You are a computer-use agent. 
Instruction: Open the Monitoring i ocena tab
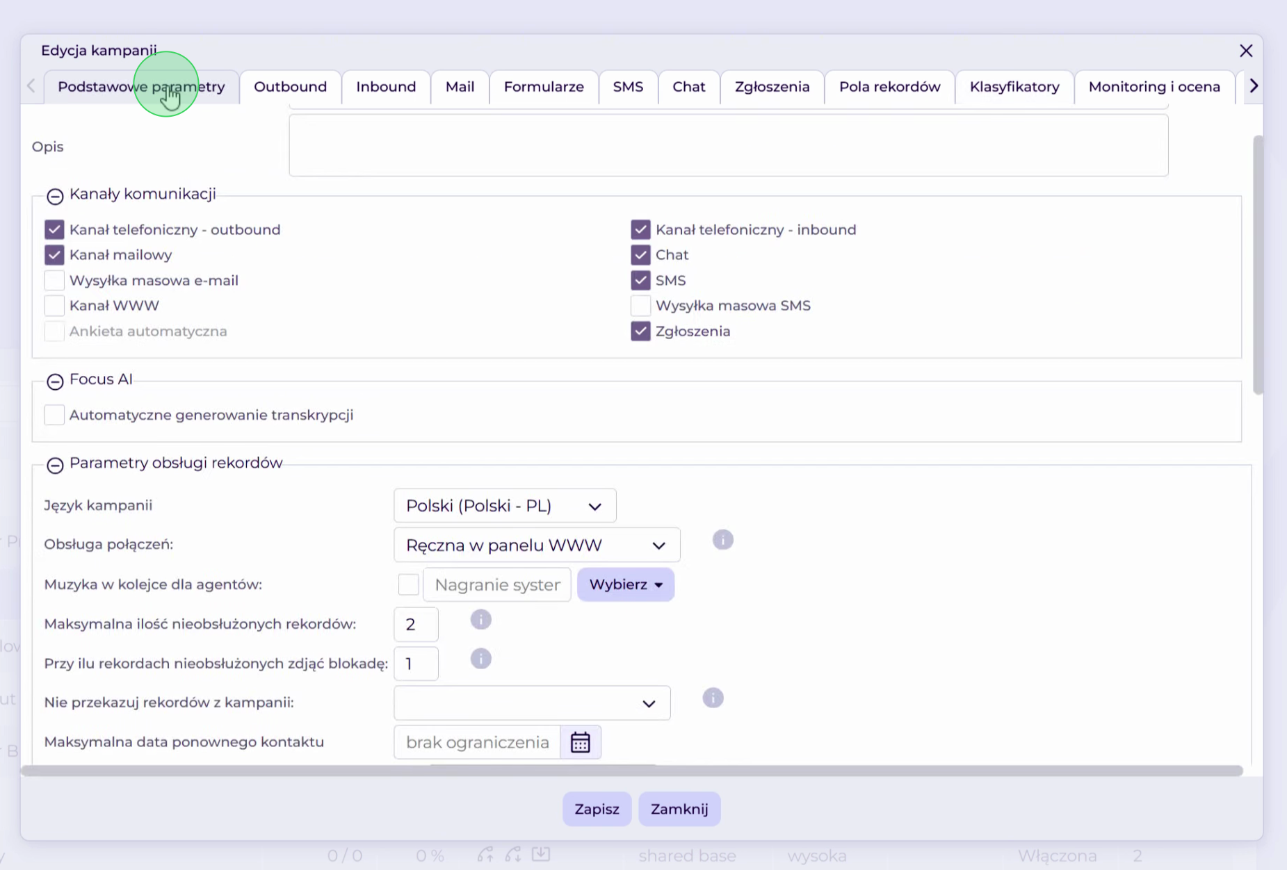1154,87
